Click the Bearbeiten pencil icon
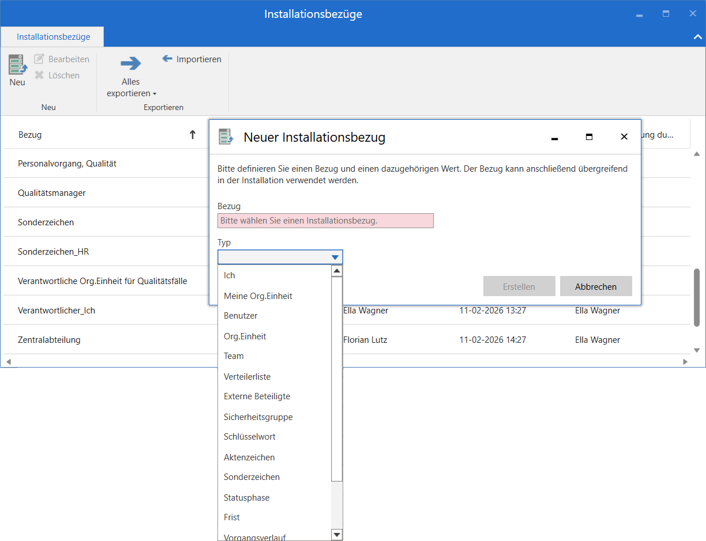Screen dimensions: 706x541 click(x=39, y=59)
